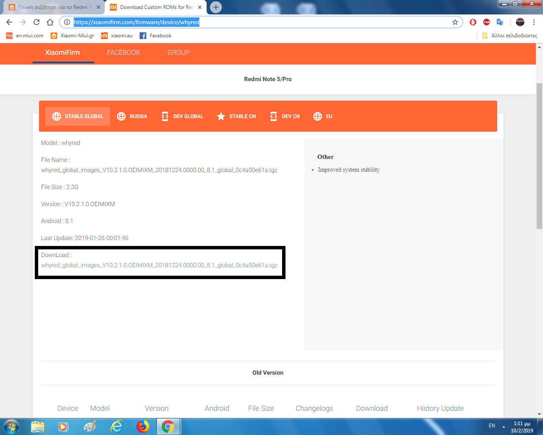Select the STABLE GLOBAL firmware tab
This screenshot has height=435, width=543.
[78, 116]
